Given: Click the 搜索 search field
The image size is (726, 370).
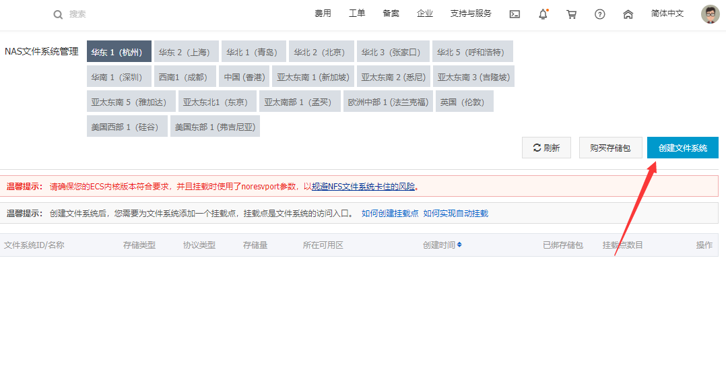Looking at the screenshot, I should (77, 14).
